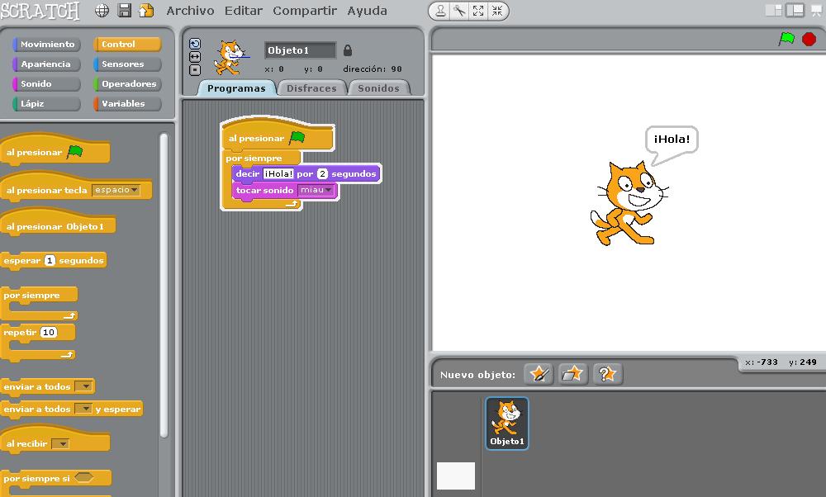Image resolution: width=826 pixels, height=497 pixels.
Task: Click the globe language icon
Action: tap(102, 11)
